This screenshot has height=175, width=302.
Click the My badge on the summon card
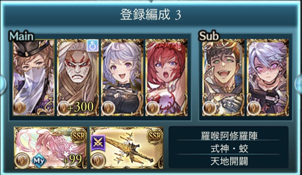tap(39, 161)
